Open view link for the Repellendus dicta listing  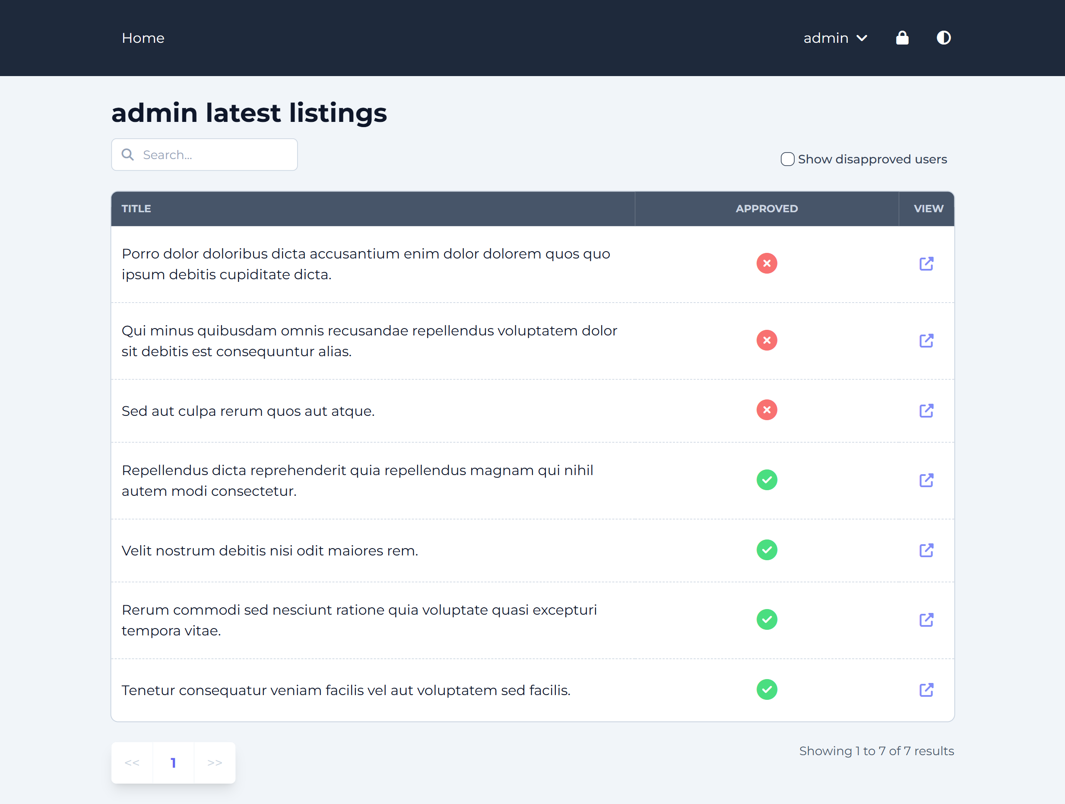coord(926,480)
